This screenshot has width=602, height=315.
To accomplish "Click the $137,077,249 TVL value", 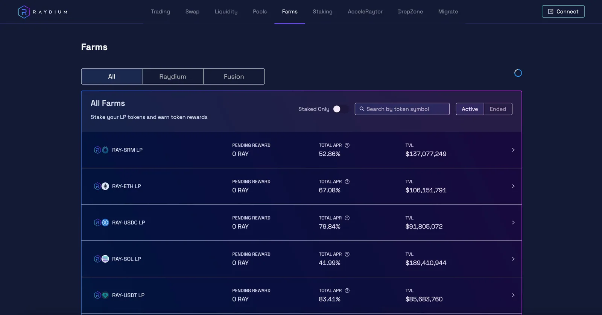I will 426,154.
